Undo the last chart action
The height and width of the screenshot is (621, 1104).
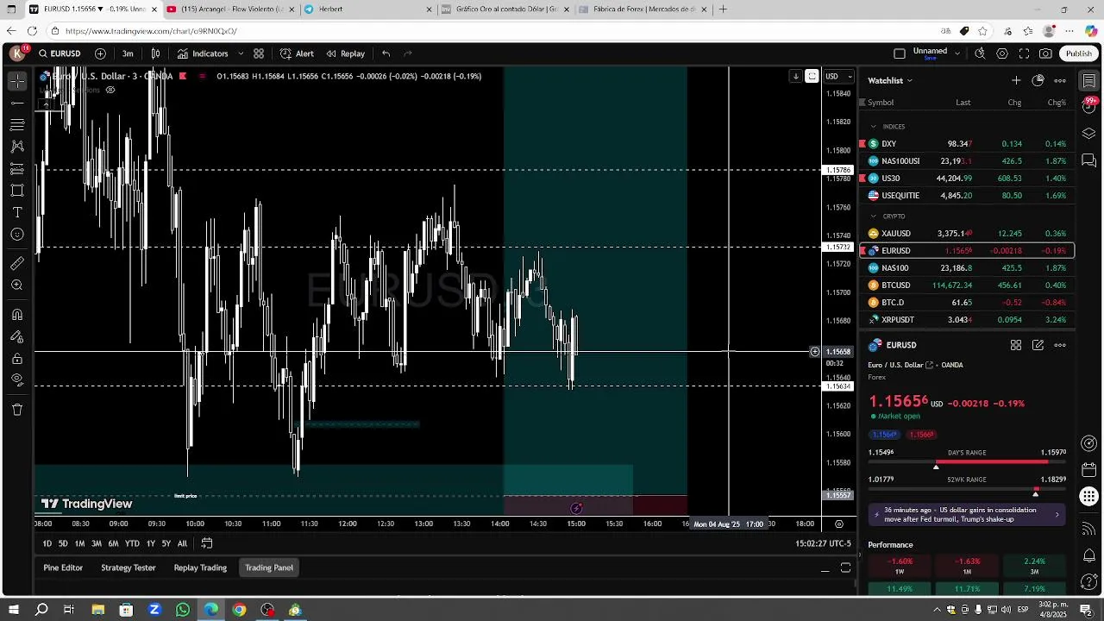386,53
